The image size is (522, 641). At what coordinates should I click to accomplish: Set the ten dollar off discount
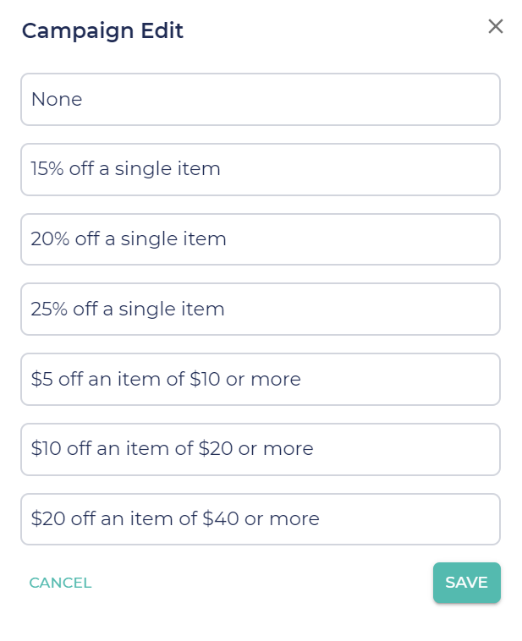pos(261,449)
